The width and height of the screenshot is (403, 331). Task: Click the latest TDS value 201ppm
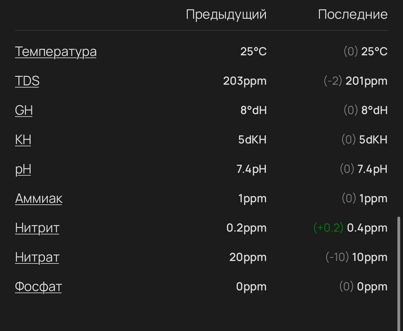(366, 81)
